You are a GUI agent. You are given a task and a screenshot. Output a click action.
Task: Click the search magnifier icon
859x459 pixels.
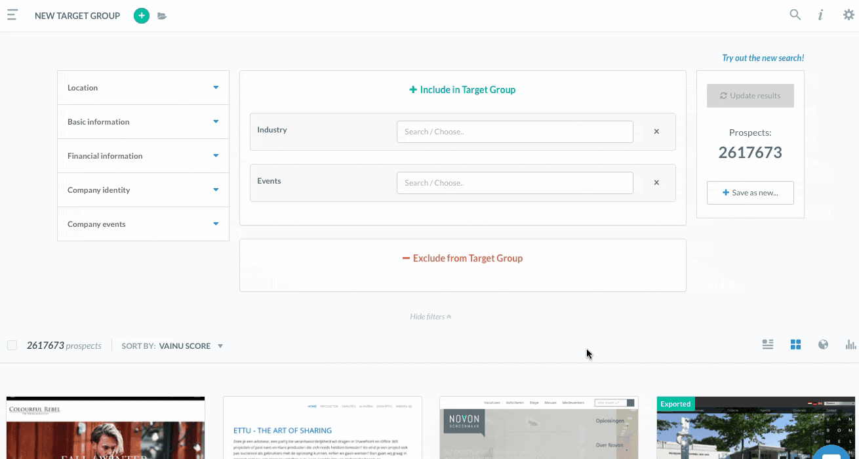(795, 15)
